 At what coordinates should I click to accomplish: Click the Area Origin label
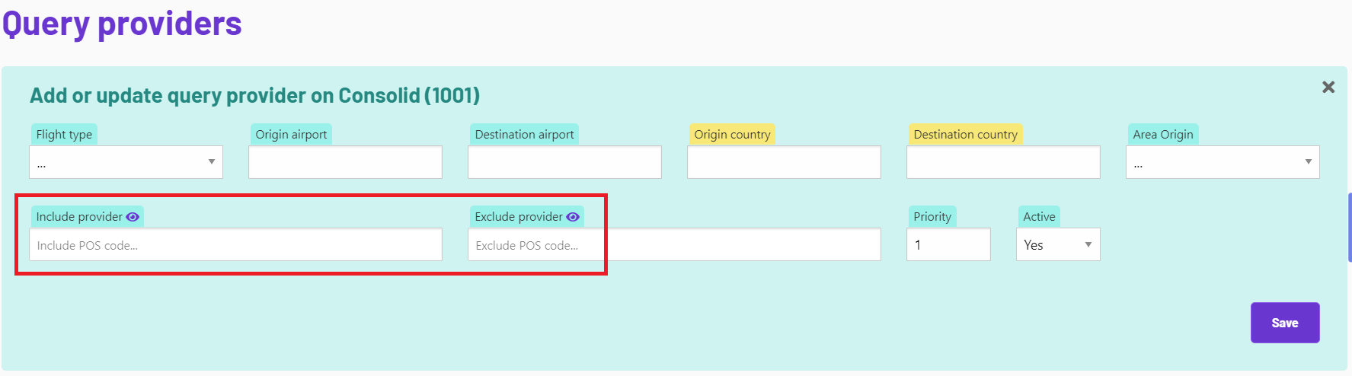click(1162, 135)
